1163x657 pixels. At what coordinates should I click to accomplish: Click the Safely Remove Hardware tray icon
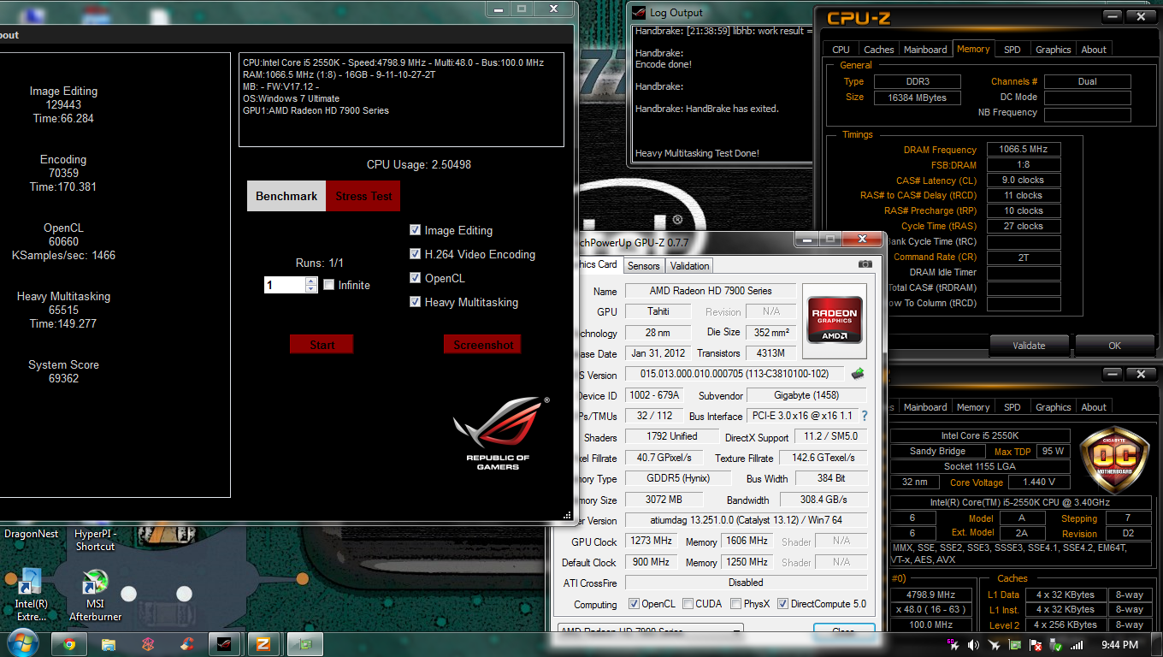1055,645
